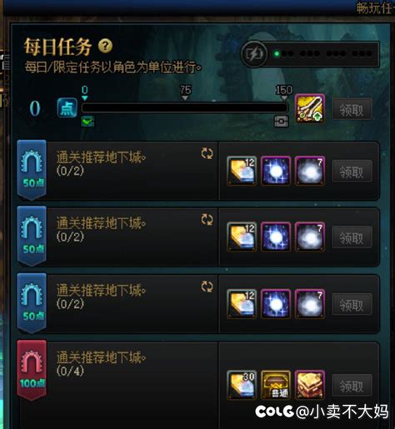Click 领取 button of the red 100点 task
This screenshot has width=395, height=429.
click(352, 385)
